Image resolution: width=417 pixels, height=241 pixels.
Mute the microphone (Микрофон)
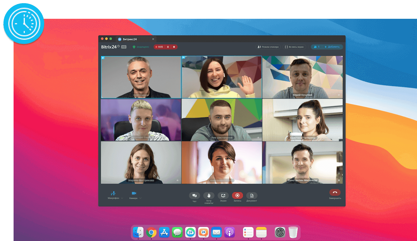(x=113, y=193)
